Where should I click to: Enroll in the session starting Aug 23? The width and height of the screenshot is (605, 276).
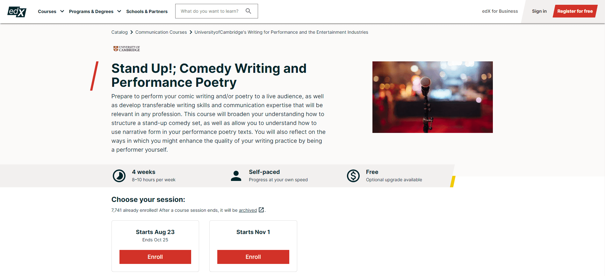155,257
